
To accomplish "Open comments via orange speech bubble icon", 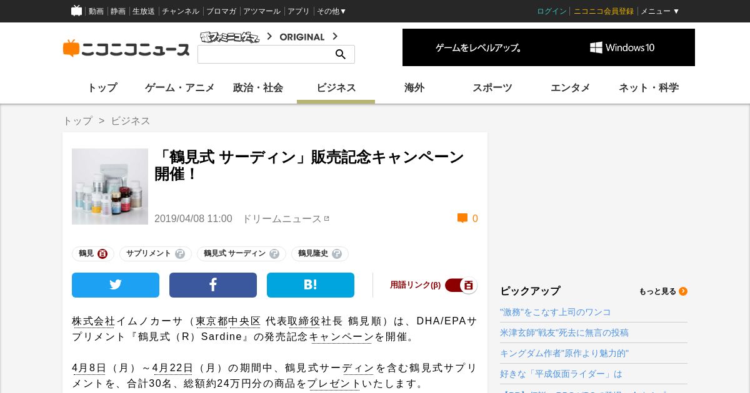I will point(462,218).
